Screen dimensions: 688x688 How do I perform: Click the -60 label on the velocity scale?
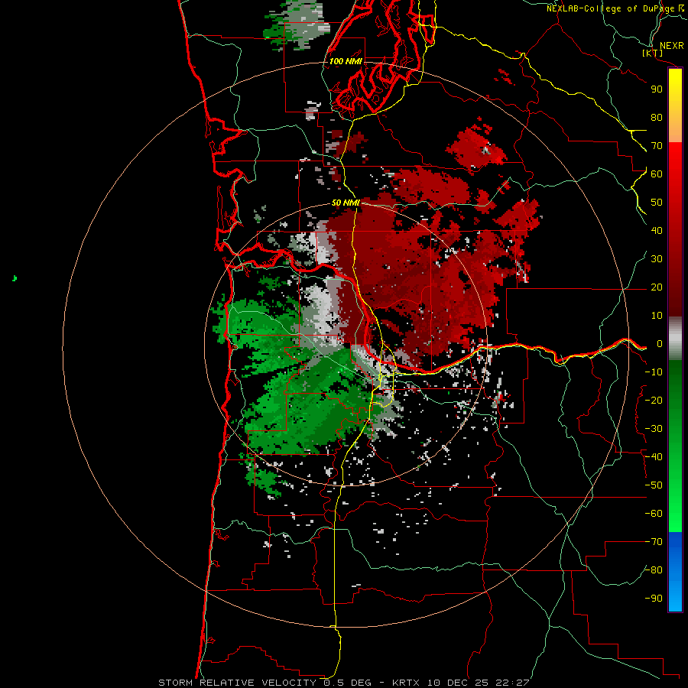click(x=654, y=514)
